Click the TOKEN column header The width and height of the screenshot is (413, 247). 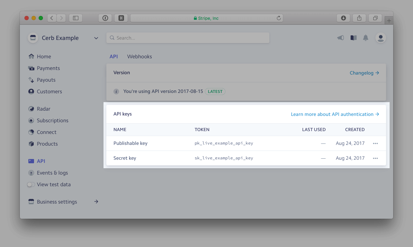[x=202, y=130]
